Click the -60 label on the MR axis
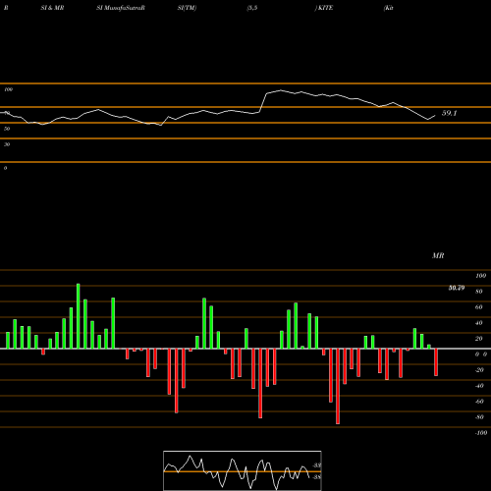This screenshot has width=491, height=491. click(x=479, y=402)
